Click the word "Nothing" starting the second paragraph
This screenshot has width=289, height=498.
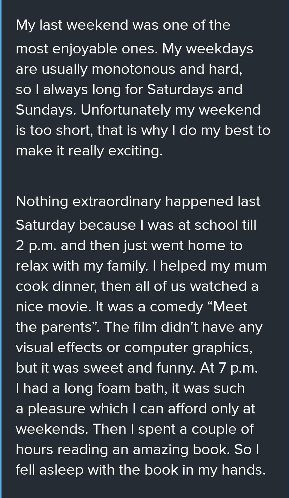pos(42,202)
